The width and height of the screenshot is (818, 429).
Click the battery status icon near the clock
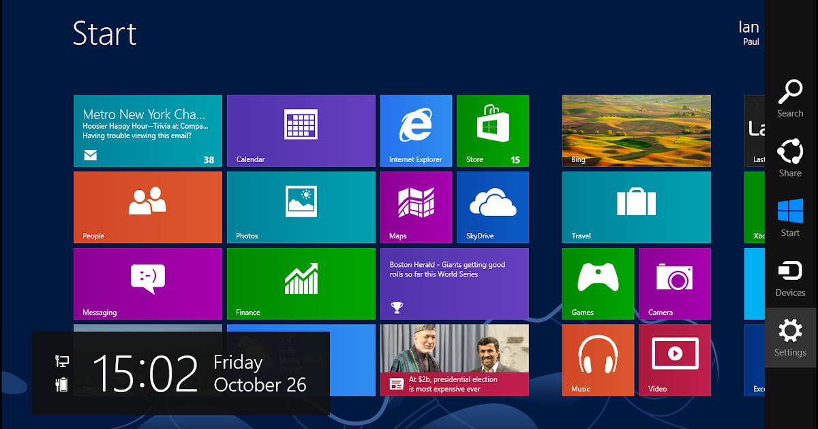tap(61, 384)
